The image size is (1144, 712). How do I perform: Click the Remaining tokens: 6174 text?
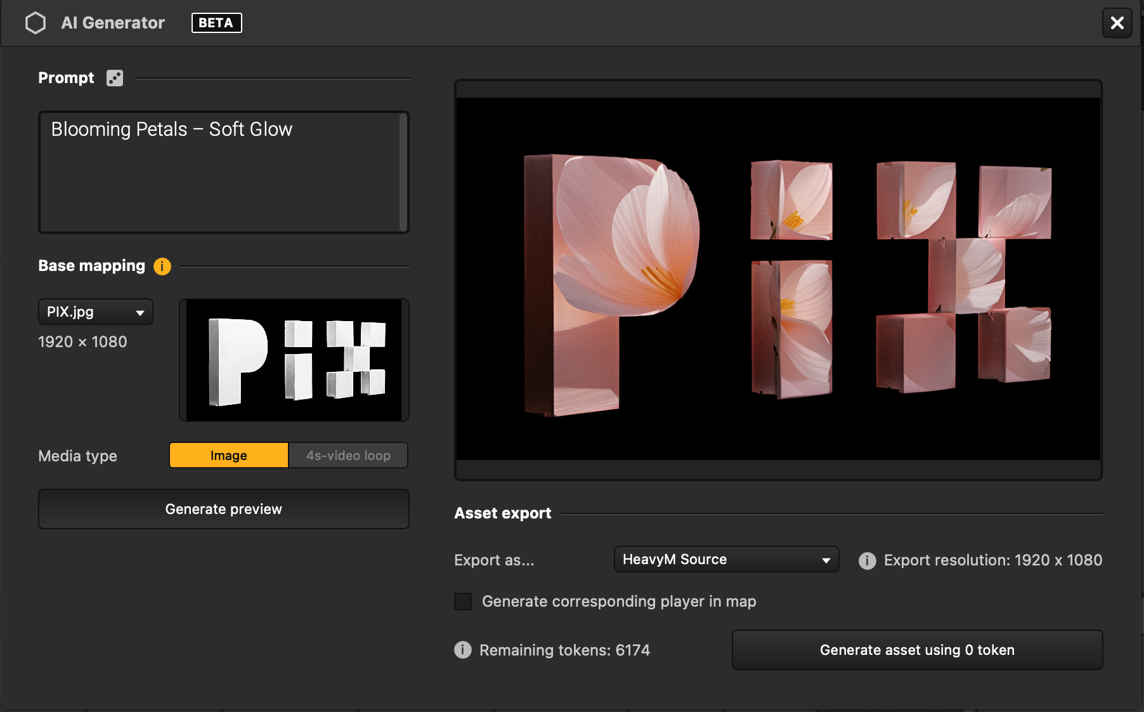tap(564, 650)
